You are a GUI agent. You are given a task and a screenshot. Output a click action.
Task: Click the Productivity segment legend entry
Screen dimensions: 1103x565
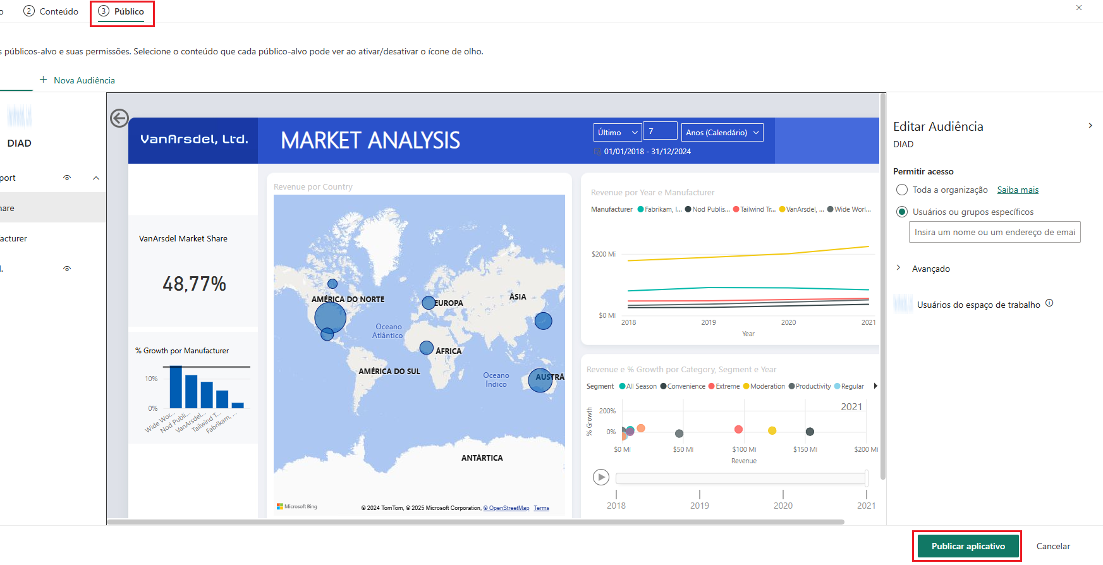point(810,386)
